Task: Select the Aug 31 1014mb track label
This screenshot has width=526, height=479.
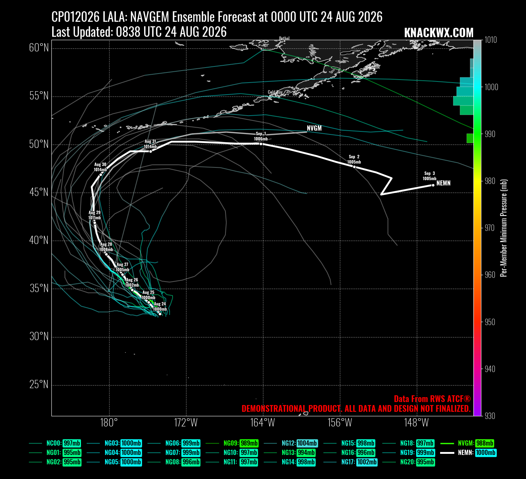Action: (x=150, y=144)
